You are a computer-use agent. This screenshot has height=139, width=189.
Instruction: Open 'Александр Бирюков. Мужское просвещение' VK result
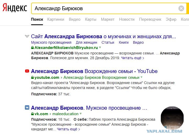[89, 108]
